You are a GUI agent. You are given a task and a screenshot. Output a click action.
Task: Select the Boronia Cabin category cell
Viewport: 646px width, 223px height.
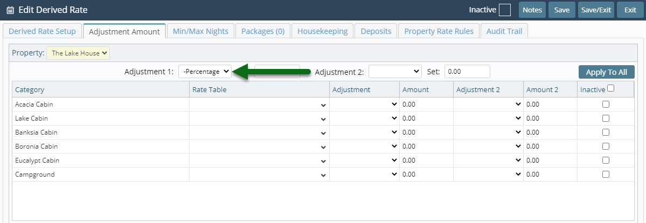(101, 147)
